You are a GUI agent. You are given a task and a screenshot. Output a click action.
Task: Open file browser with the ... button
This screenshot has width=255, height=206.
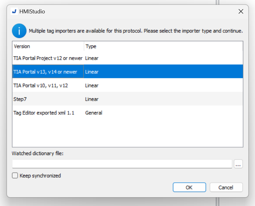tap(238, 164)
